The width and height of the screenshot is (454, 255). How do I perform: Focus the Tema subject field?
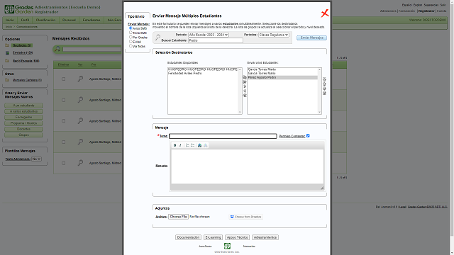coord(223,136)
